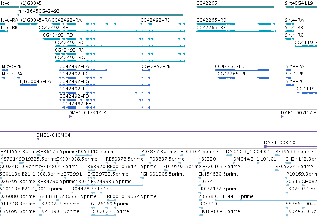
Task: Click EST RE60378.5prime
Action: pyautogui.click(x=111, y=163)
